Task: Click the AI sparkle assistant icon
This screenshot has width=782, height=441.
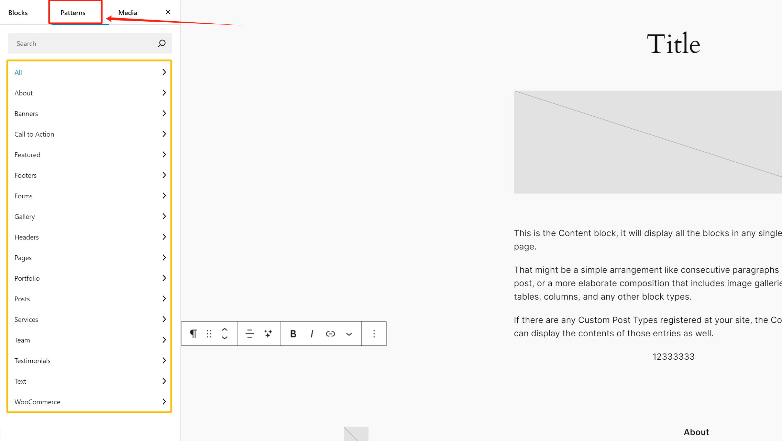Action: tap(268, 334)
